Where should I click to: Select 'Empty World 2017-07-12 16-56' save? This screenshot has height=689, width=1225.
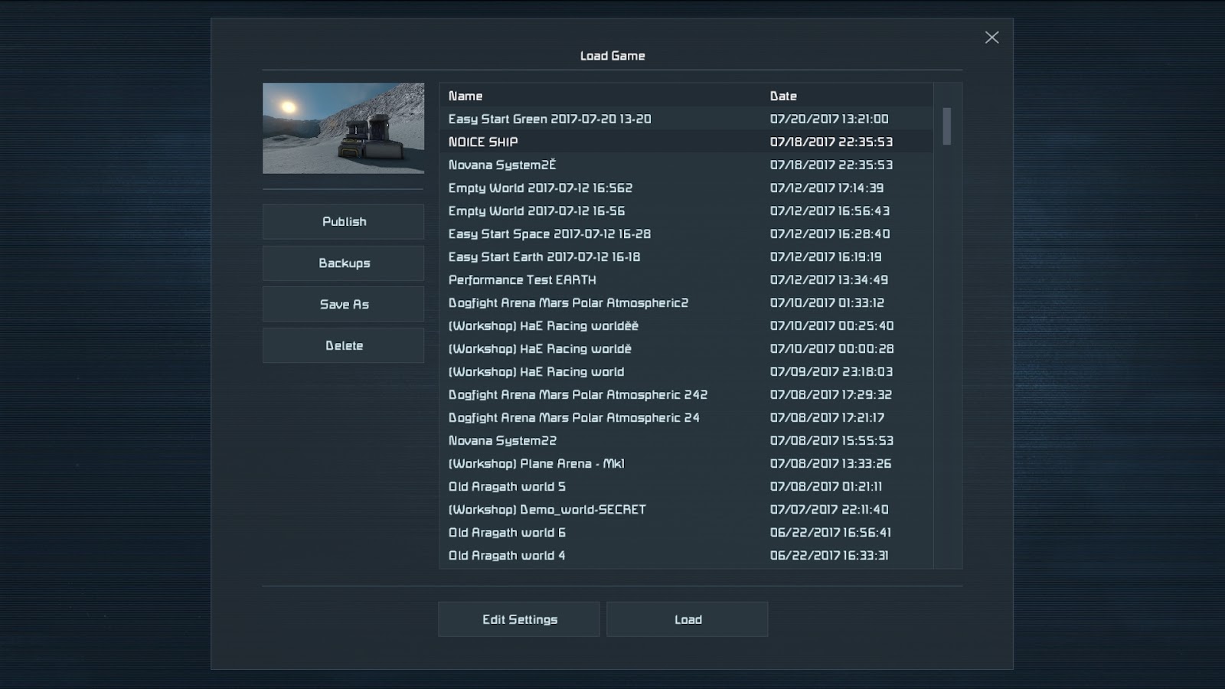coord(686,211)
